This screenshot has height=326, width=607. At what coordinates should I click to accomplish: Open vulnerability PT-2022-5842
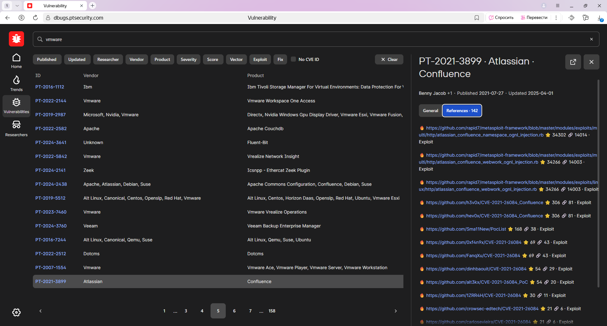coord(51,156)
